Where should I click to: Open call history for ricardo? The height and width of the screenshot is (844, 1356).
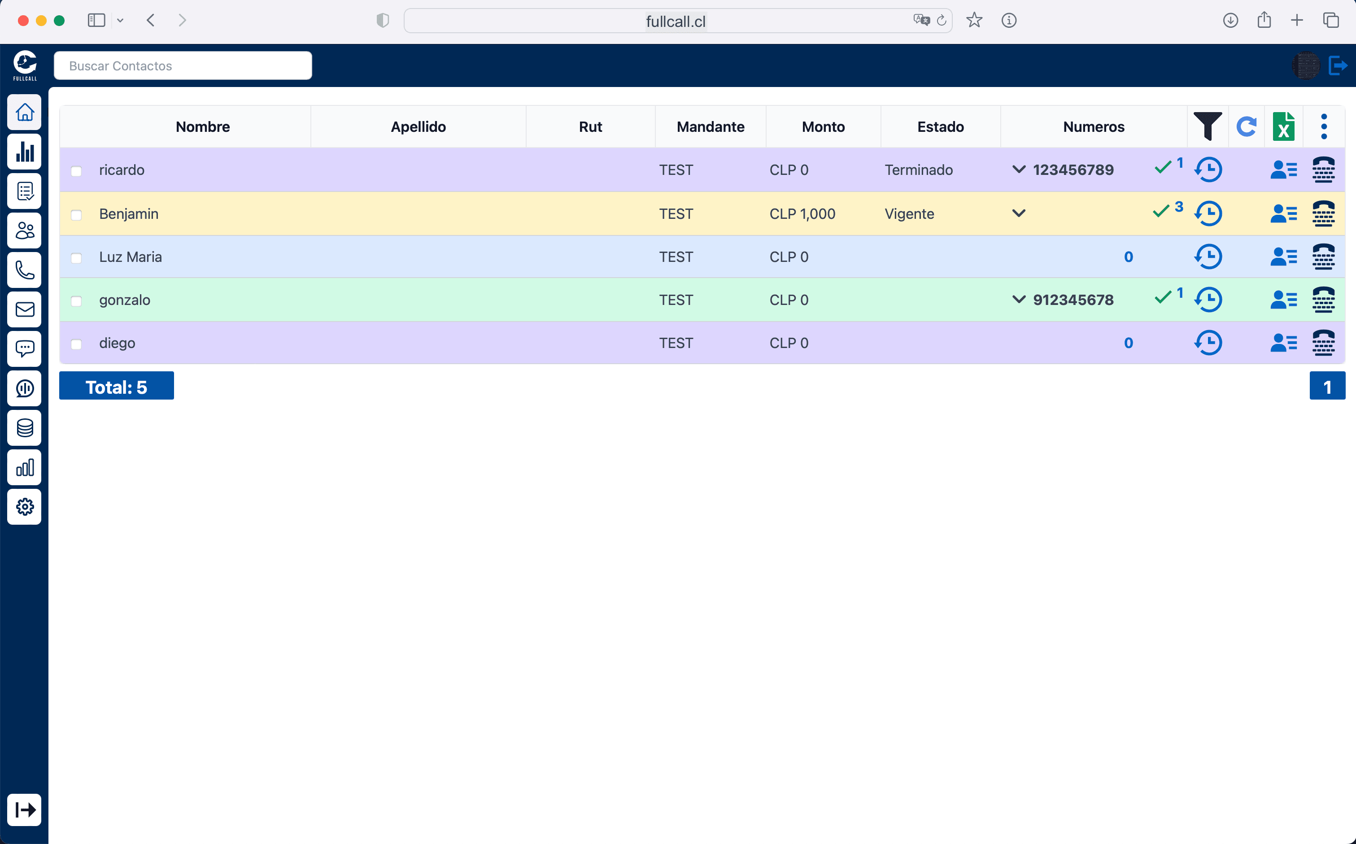coord(1208,170)
